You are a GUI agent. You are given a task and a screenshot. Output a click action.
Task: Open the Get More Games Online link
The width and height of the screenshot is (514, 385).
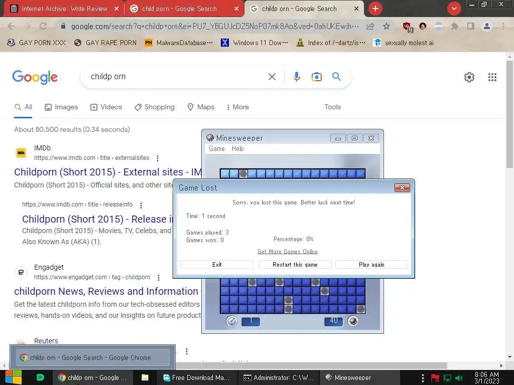coord(288,252)
